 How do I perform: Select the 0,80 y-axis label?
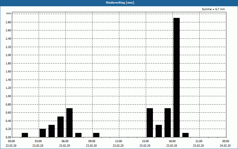(x=8, y=105)
